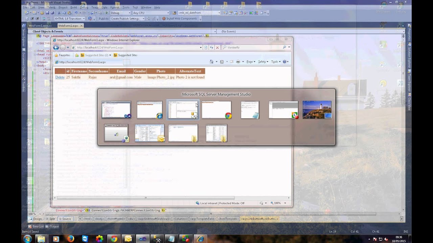Select Visual Studio thumbnail in task switcher

(x=116, y=110)
